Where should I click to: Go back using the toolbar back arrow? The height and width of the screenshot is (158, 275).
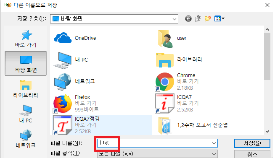click(x=188, y=18)
